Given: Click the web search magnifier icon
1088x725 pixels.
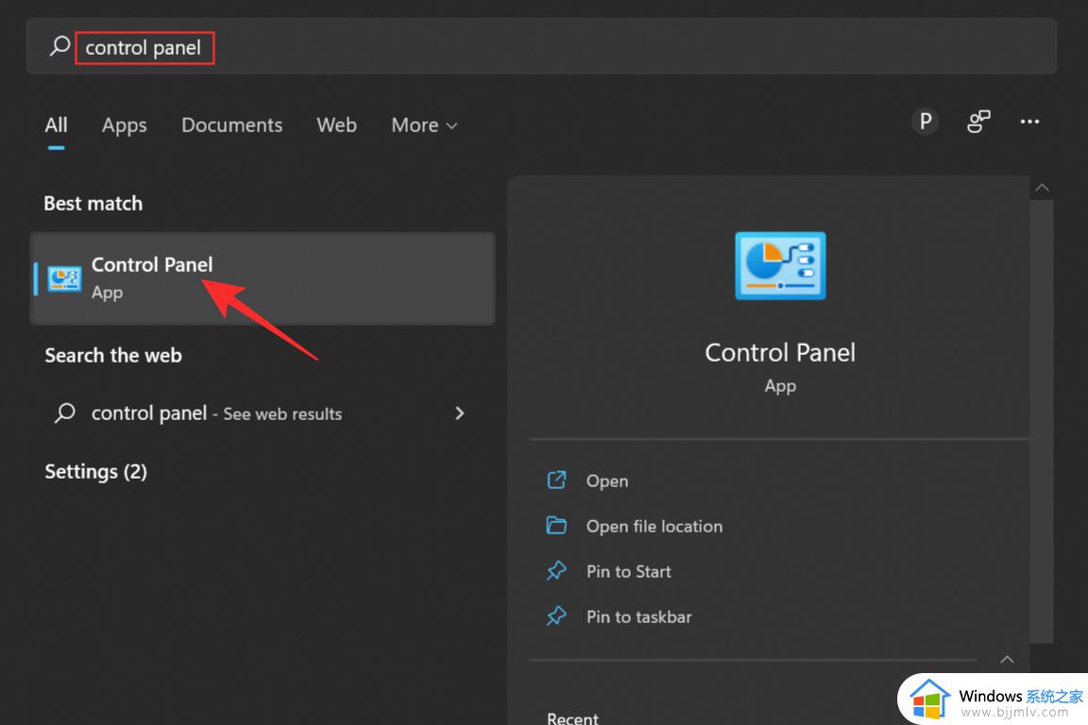Looking at the screenshot, I should click(x=64, y=413).
